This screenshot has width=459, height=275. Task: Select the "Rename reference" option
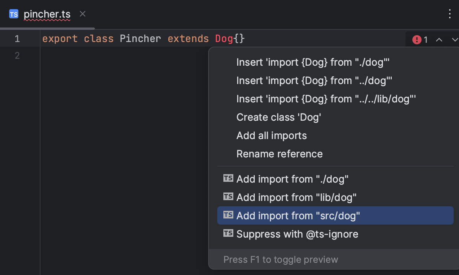click(280, 154)
